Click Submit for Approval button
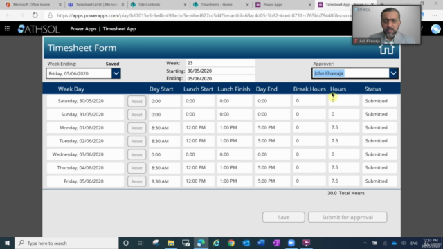 347,217
